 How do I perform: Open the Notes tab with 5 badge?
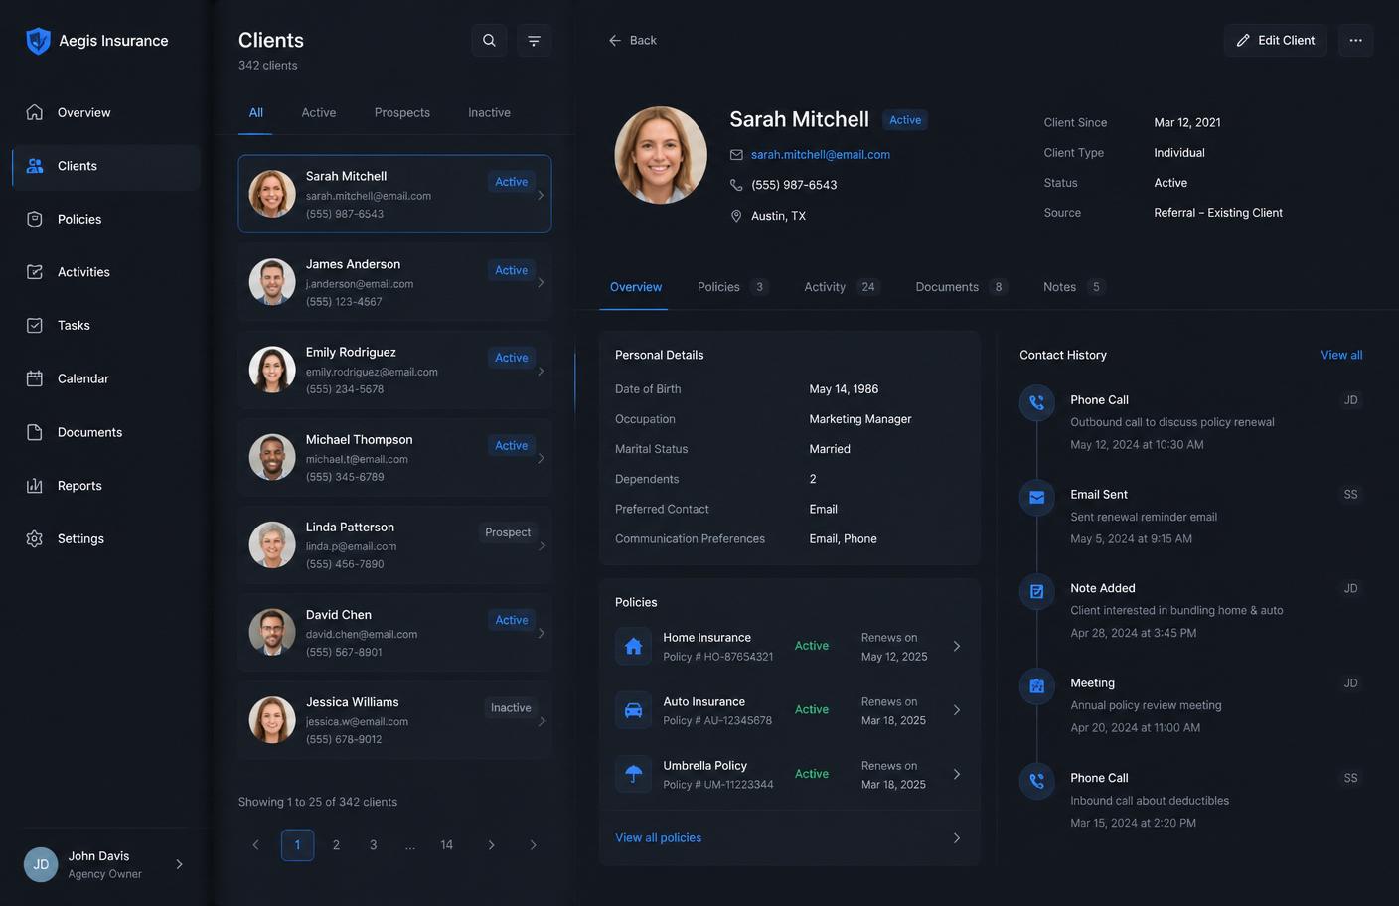[1074, 287]
